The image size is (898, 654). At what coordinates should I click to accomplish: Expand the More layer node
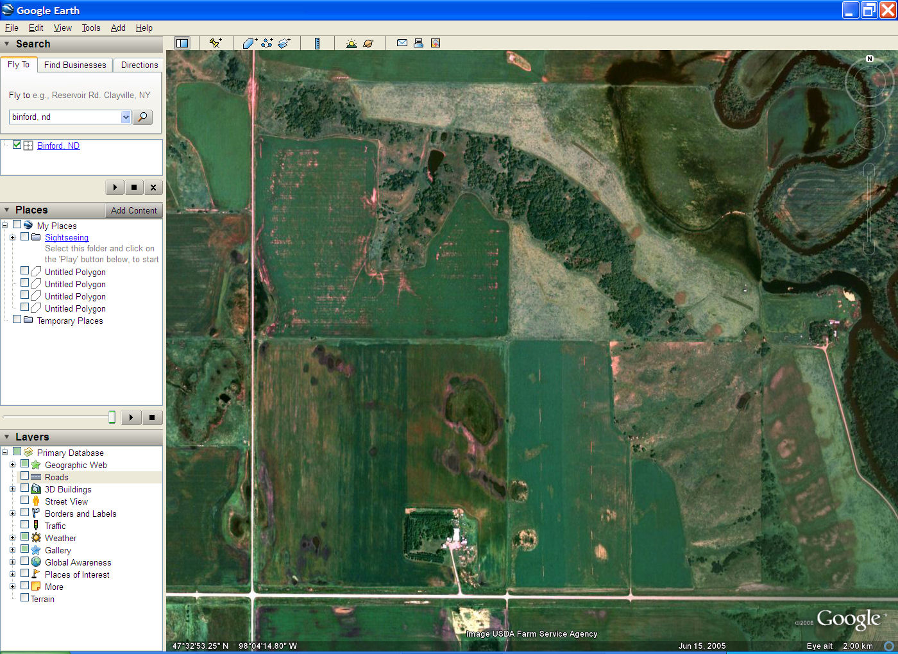pos(12,586)
